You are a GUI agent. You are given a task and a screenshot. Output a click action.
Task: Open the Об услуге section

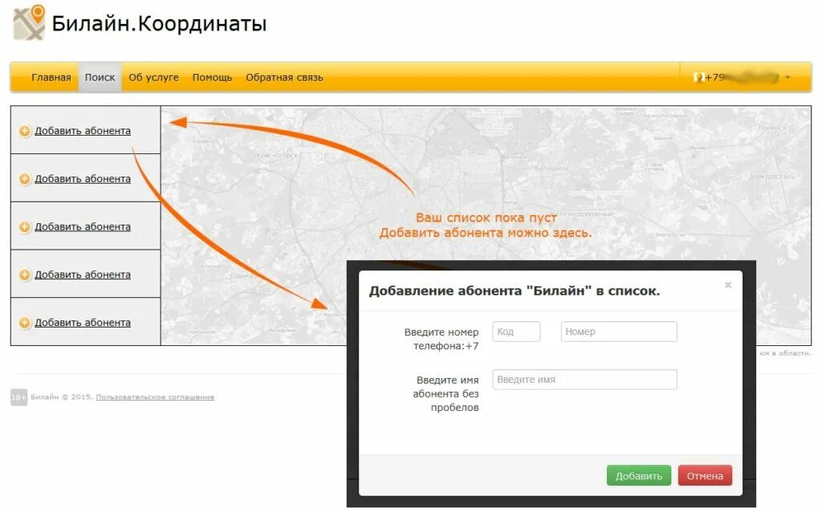click(153, 78)
